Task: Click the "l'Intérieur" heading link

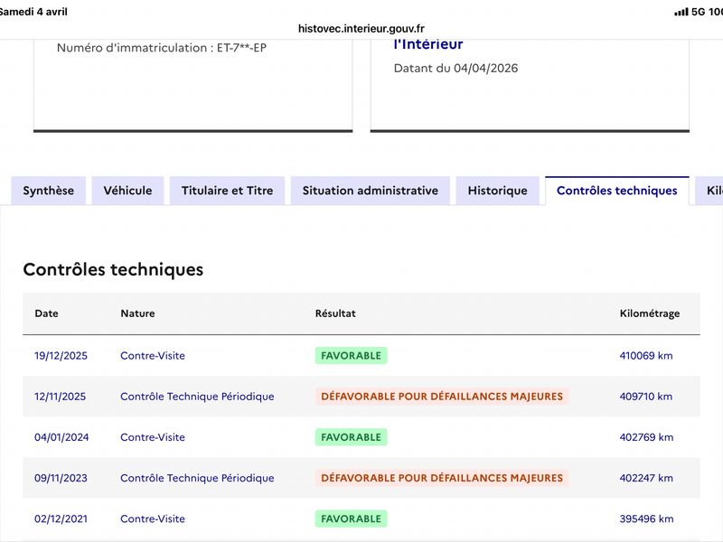Action: (428, 44)
